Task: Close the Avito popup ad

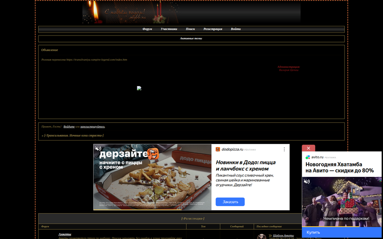Action: coord(308,148)
